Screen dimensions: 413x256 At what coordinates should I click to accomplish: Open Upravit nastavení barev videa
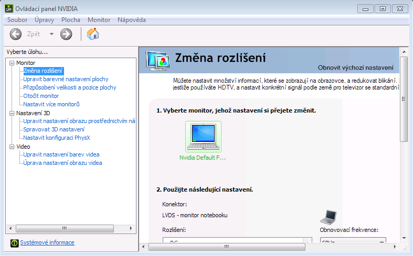[61, 155]
